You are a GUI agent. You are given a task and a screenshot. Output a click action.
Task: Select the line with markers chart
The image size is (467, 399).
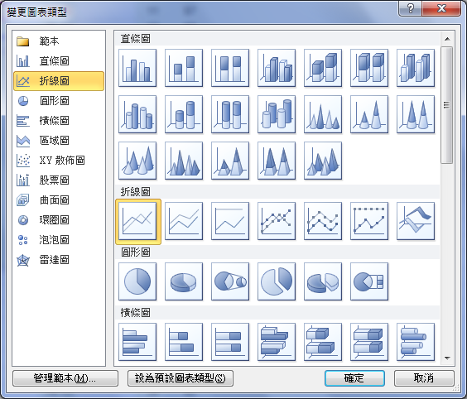[x=277, y=221]
